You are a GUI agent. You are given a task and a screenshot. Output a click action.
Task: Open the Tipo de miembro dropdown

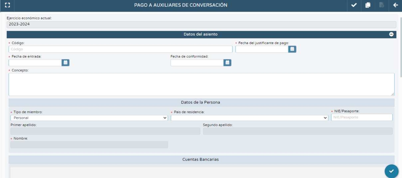click(89, 118)
